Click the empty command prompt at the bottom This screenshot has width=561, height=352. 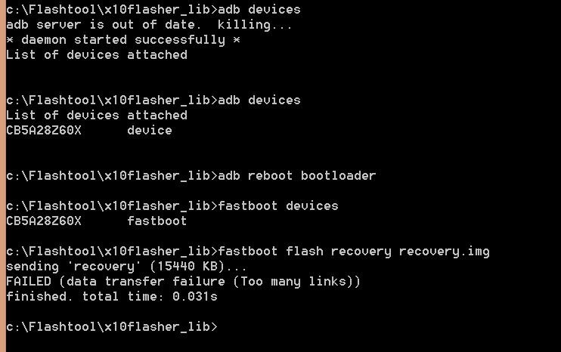point(112,327)
